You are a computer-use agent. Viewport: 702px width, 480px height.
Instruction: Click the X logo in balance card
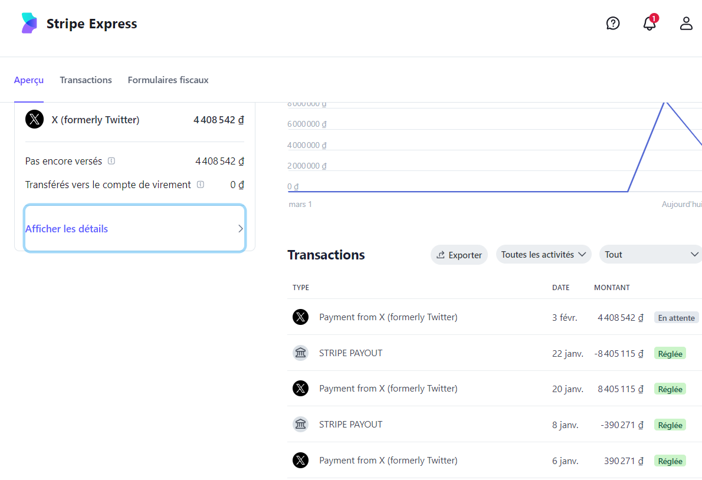click(x=35, y=120)
